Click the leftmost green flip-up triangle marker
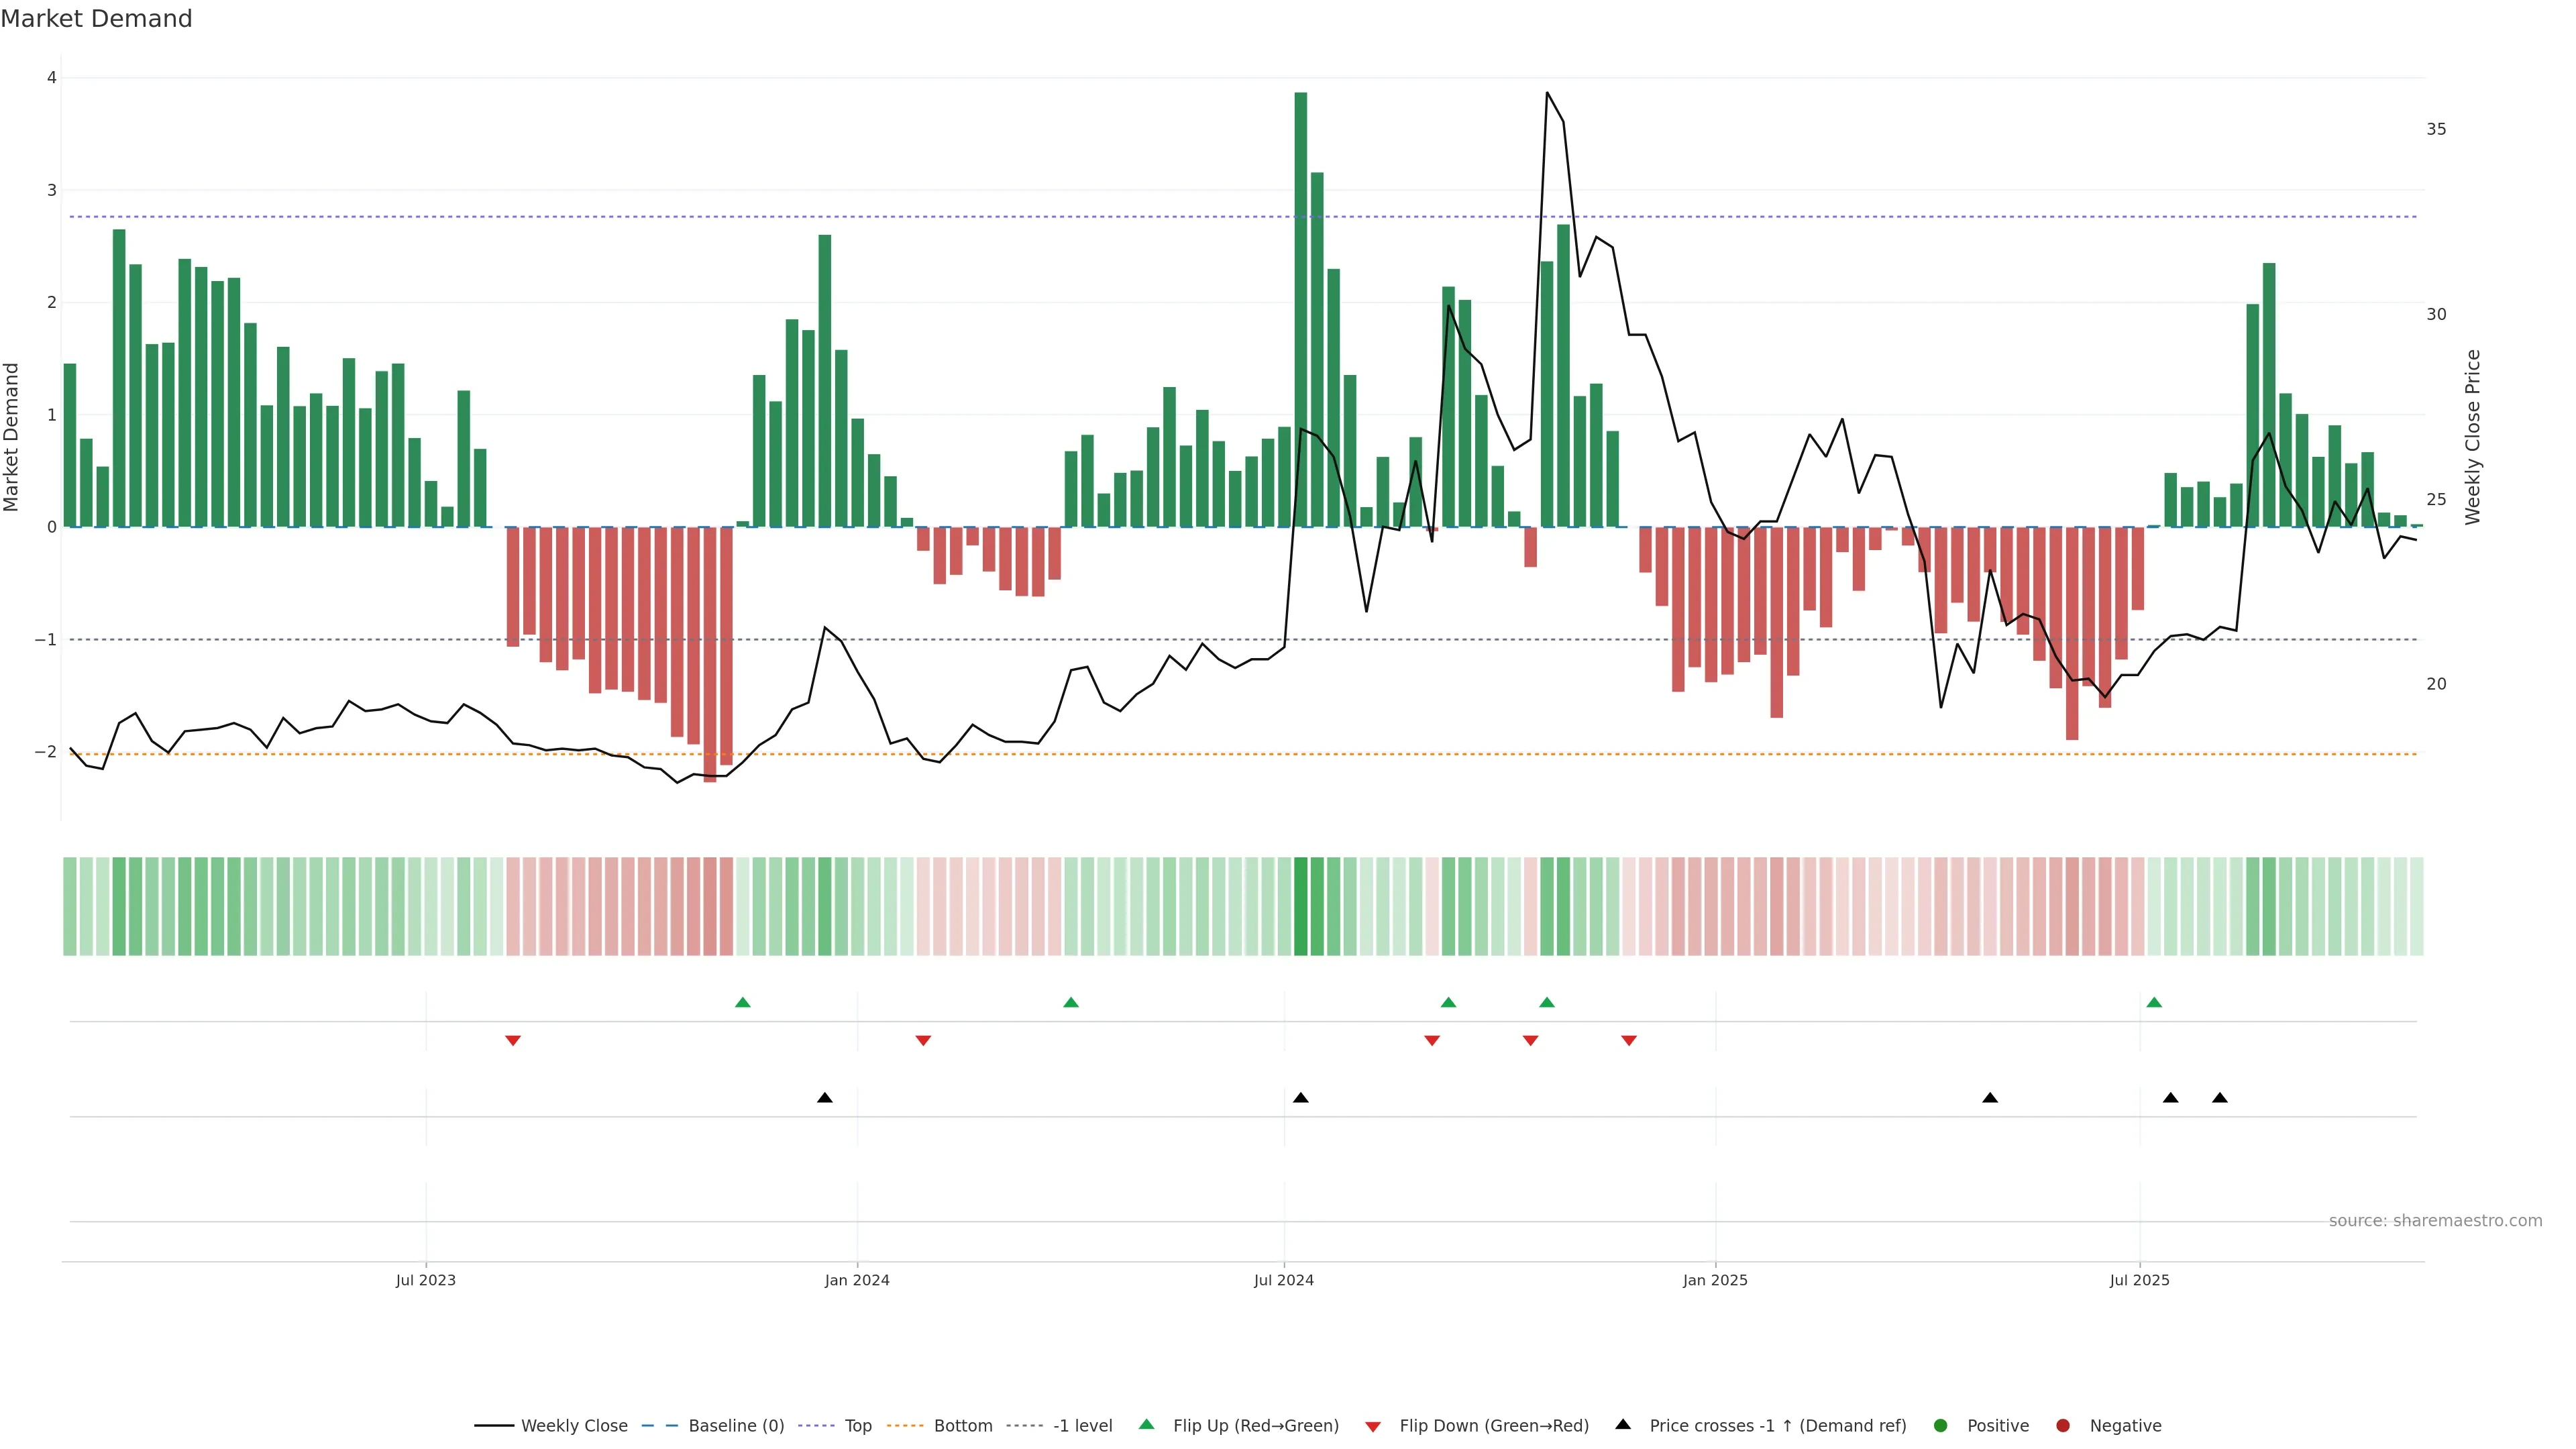2576x1449 pixels. (742, 1002)
